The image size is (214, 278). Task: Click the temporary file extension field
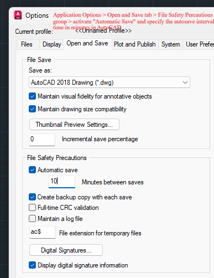tap(43, 232)
